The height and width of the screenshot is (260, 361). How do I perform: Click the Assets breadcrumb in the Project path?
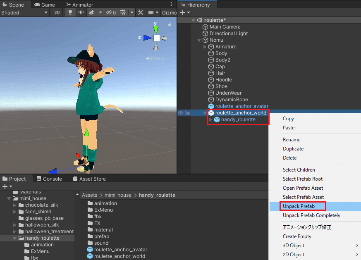pos(90,195)
